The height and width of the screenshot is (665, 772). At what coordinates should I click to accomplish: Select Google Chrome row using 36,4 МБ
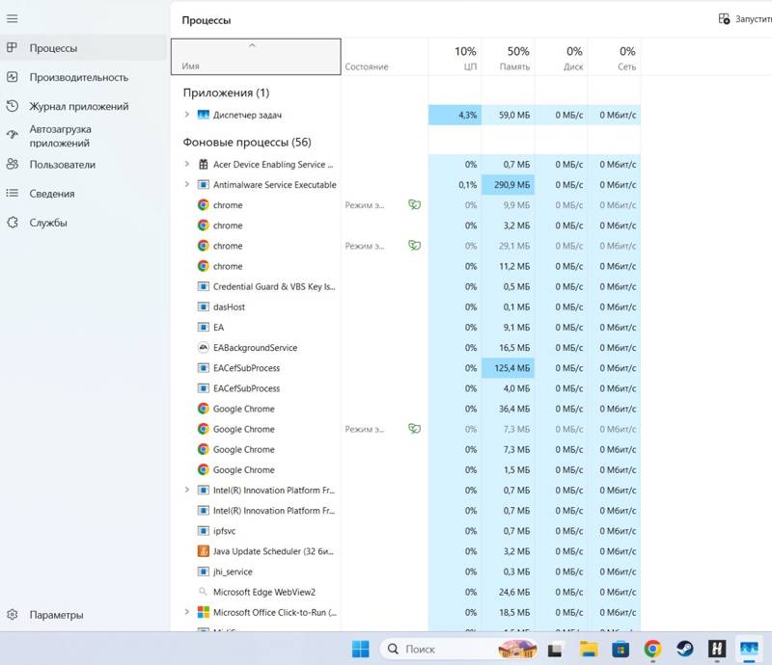[x=405, y=409]
